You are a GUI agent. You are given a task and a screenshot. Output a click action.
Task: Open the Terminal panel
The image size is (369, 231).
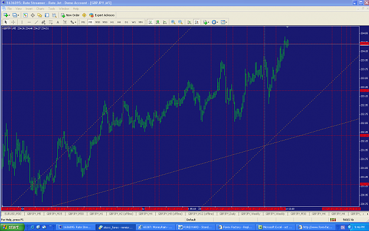tap(47, 15)
